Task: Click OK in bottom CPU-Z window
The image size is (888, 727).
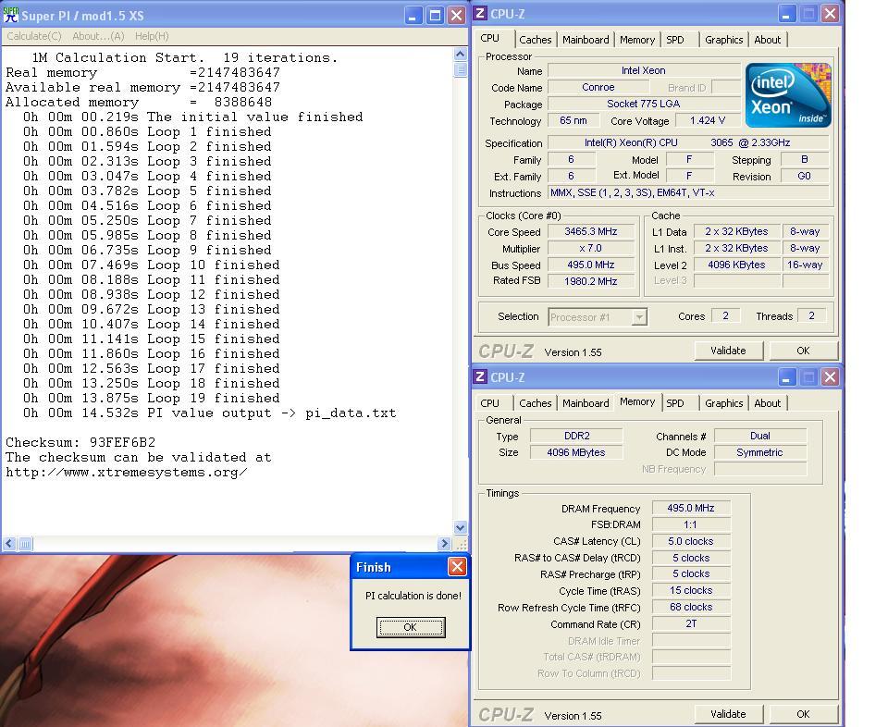Action: tap(803, 714)
